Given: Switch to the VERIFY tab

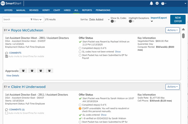Looking at the screenshot, I should pos(46,10).
